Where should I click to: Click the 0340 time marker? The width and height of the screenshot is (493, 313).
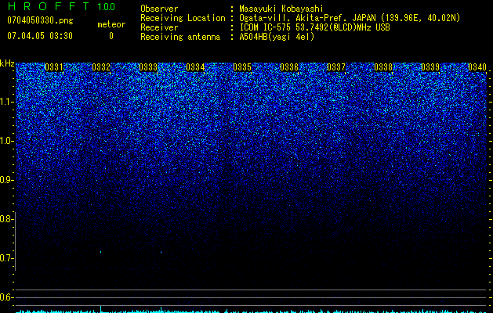tap(477, 67)
